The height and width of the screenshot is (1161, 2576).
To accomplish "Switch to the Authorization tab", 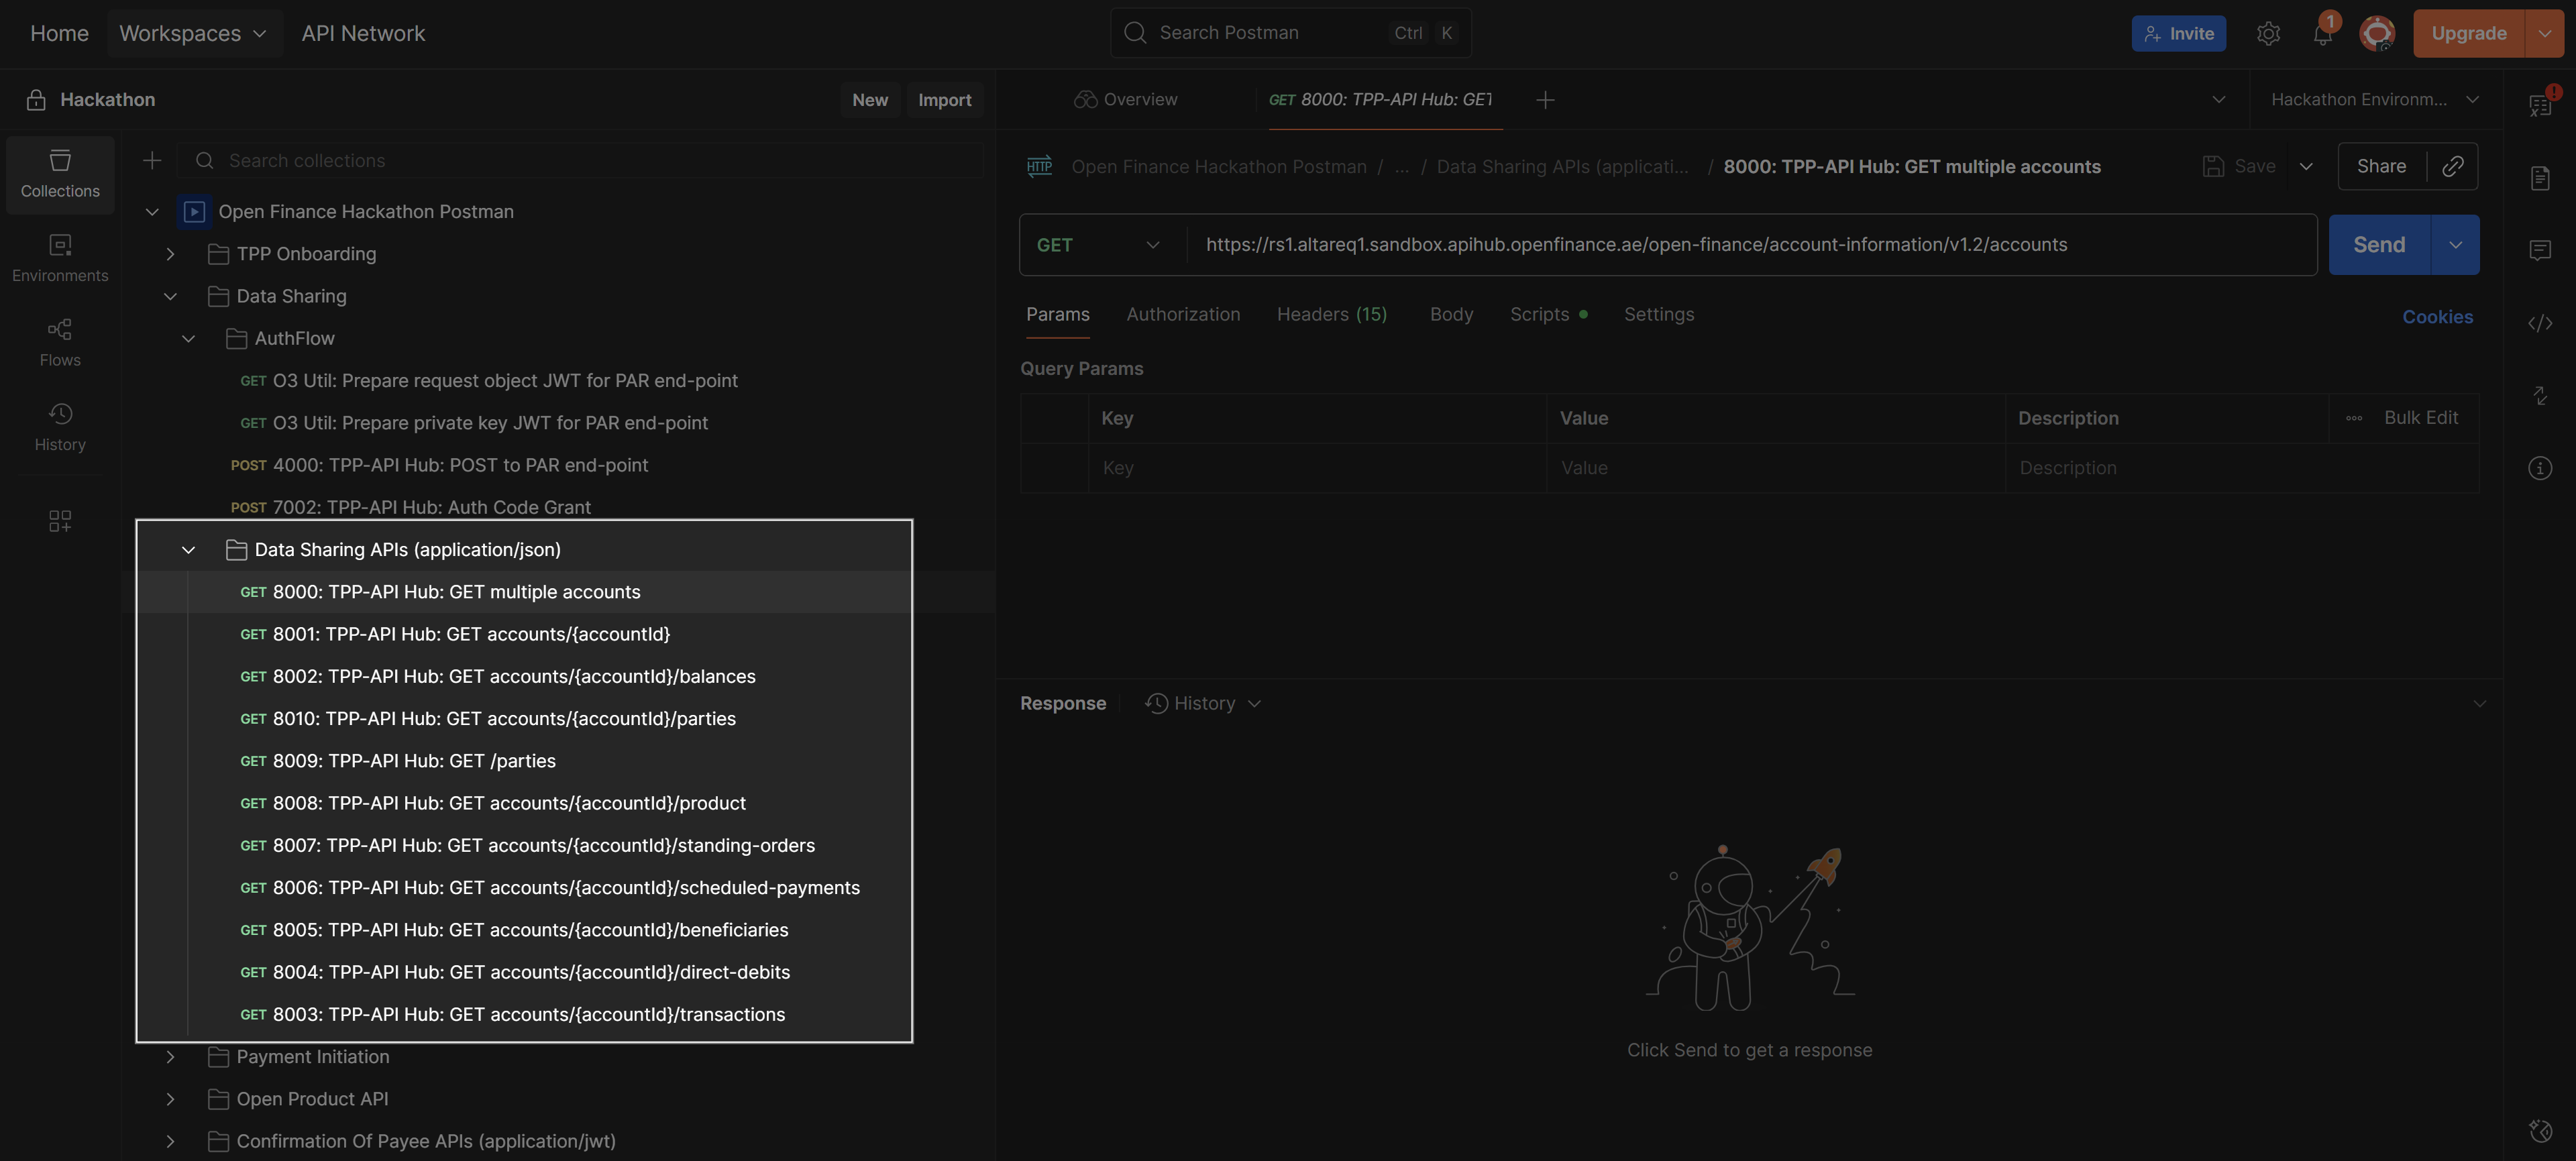I will pos(1182,315).
